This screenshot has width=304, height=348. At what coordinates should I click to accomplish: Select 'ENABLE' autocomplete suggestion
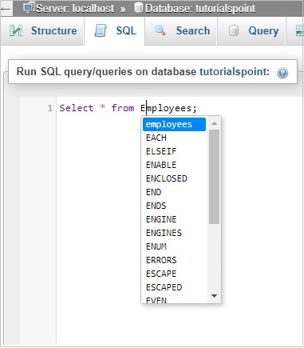(174, 165)
